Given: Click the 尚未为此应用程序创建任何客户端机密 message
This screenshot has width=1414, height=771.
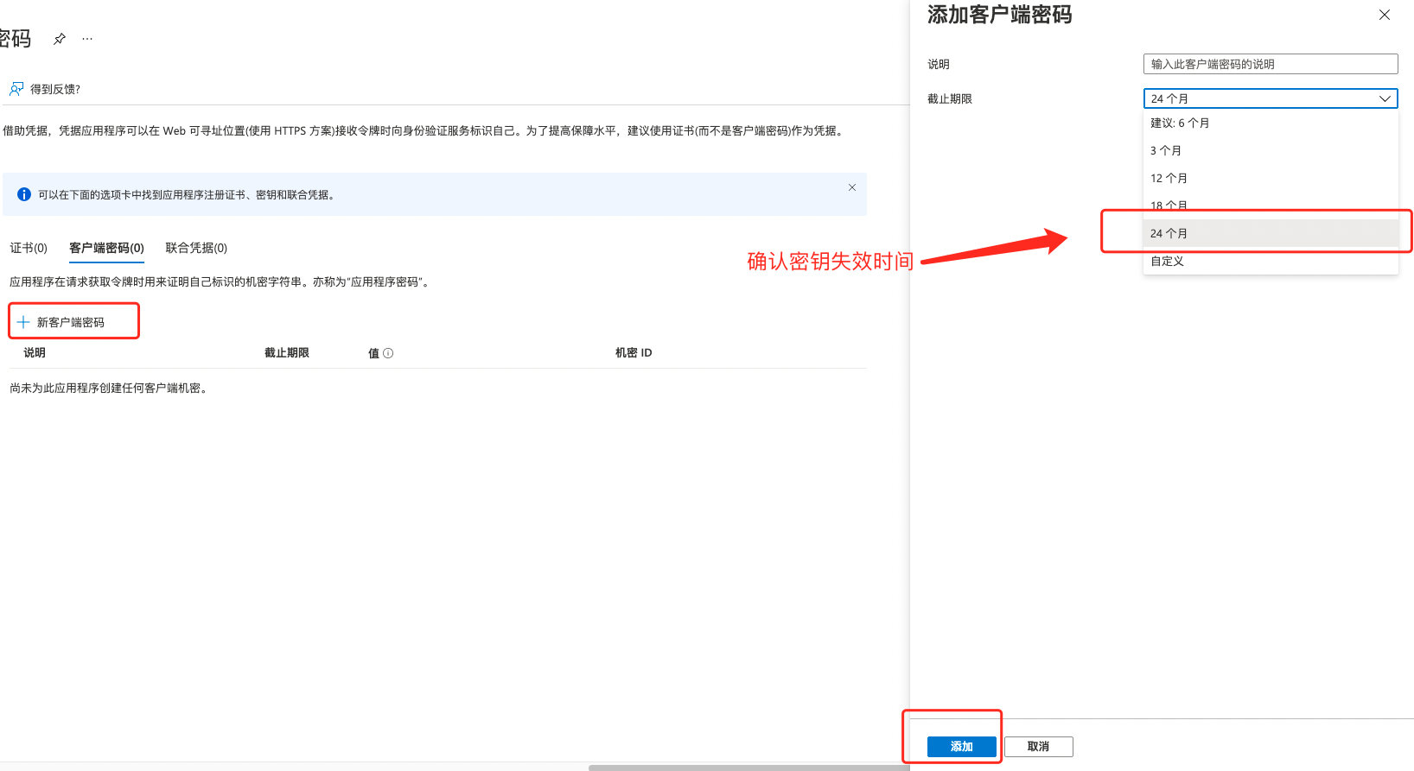Looking at the screenshot, I should click(108, 388).
